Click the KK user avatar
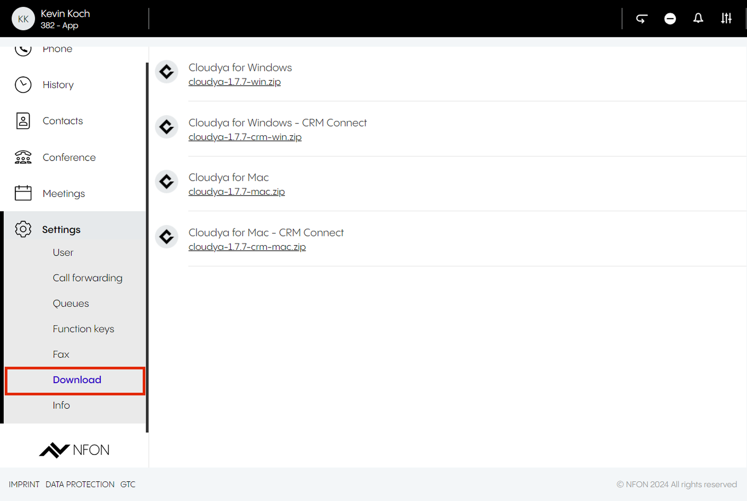The image size is (747, 501). pos(23,19)
